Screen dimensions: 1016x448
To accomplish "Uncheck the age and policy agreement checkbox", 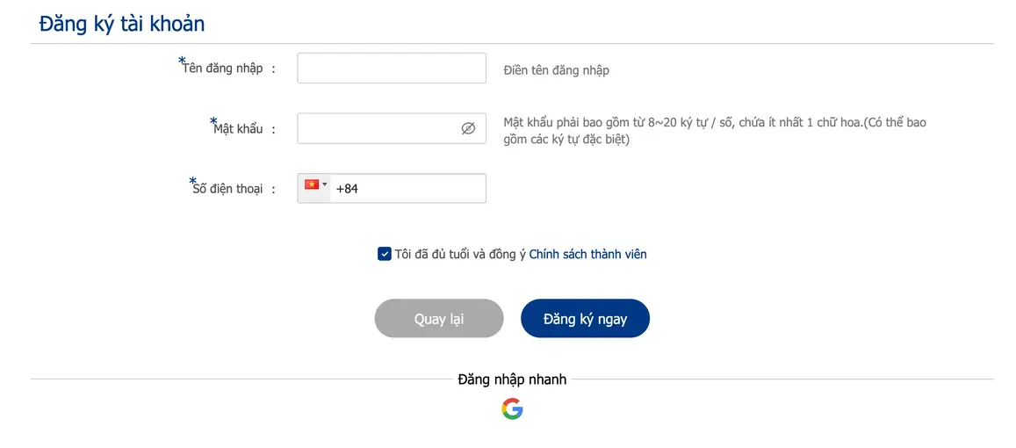I will pyautogui.click(x=385, y=254).
